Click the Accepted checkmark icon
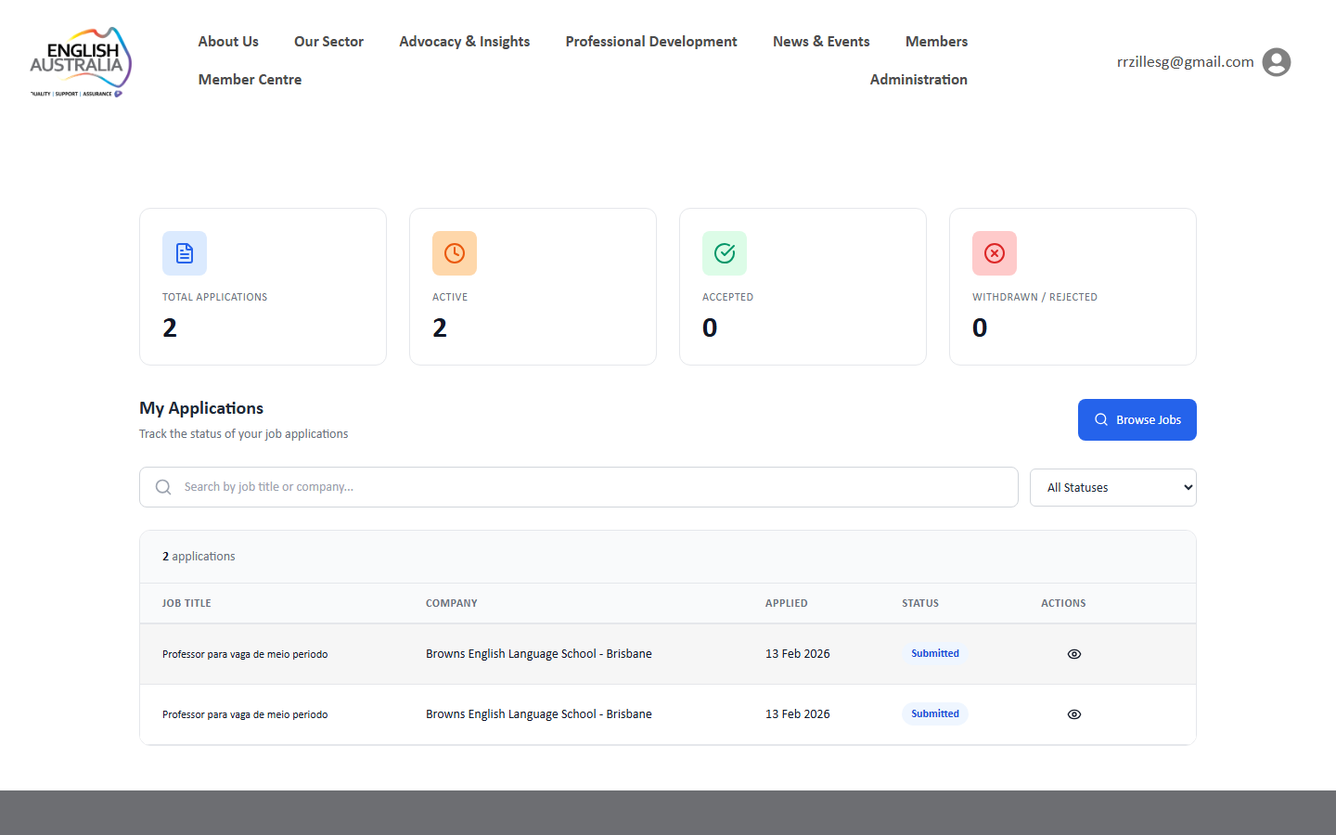 (725, 253)
